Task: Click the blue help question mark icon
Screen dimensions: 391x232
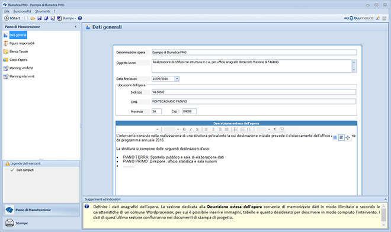Action: point(80,18)
